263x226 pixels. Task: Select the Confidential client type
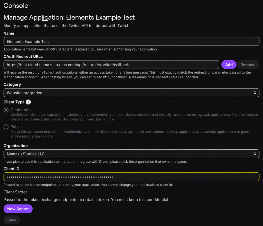coord(6,110)
